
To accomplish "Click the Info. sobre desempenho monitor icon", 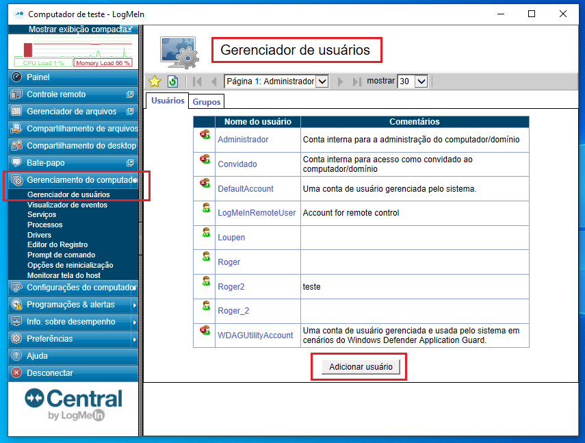I will (16, 321).
